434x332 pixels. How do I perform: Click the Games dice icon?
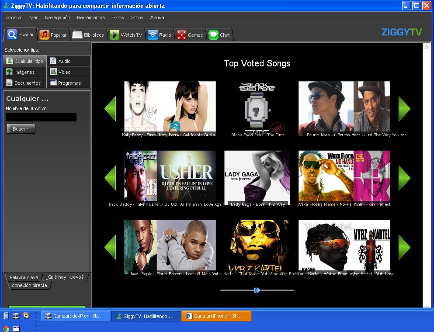pyautogui.click(x=181, y=35)
